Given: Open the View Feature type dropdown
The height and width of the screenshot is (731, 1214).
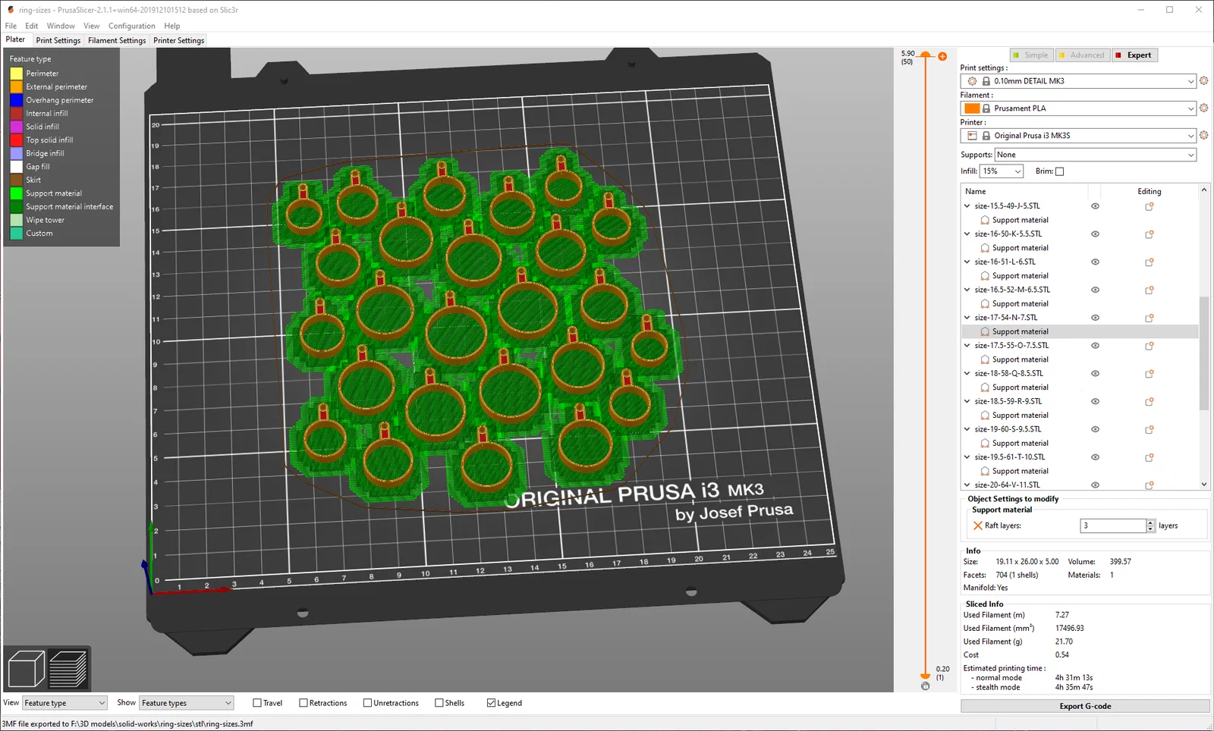Looking at the screenshot, I should pyautogui.click(x=64, y=703).
